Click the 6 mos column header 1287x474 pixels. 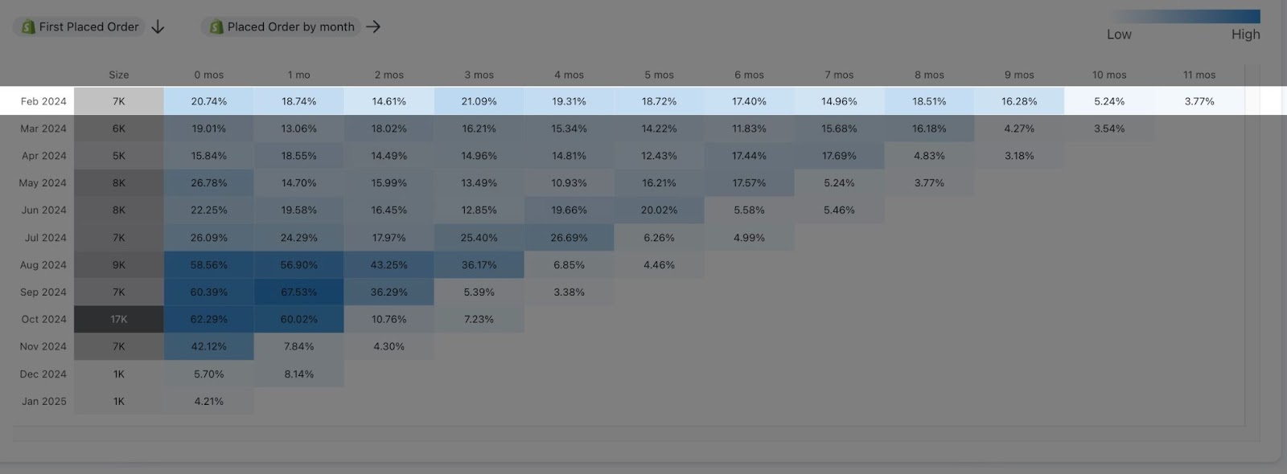click(x=749, y=75)
